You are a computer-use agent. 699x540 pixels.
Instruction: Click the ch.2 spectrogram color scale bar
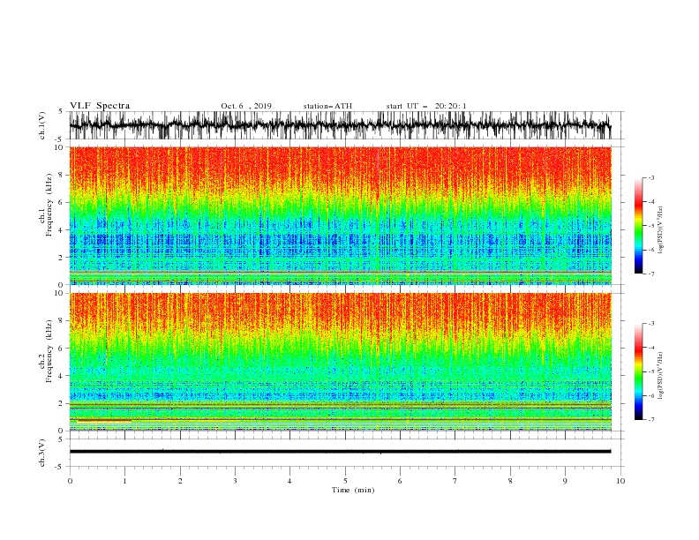[x=638, y=371]
